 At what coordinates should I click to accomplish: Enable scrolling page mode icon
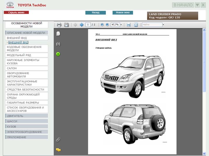coord(128,25)
